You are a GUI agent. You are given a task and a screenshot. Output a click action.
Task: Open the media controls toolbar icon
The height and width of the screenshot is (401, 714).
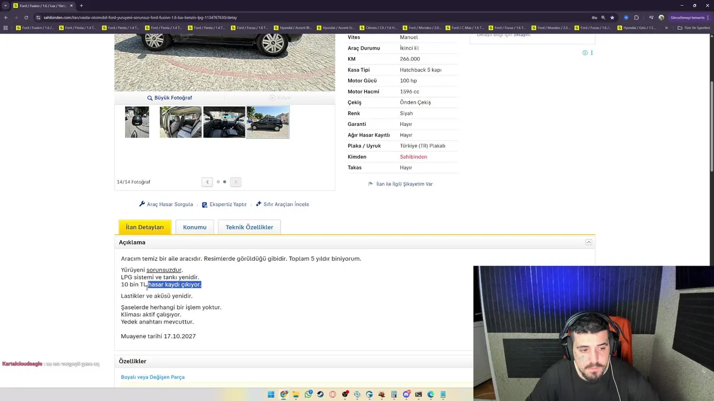coord(651,17)
